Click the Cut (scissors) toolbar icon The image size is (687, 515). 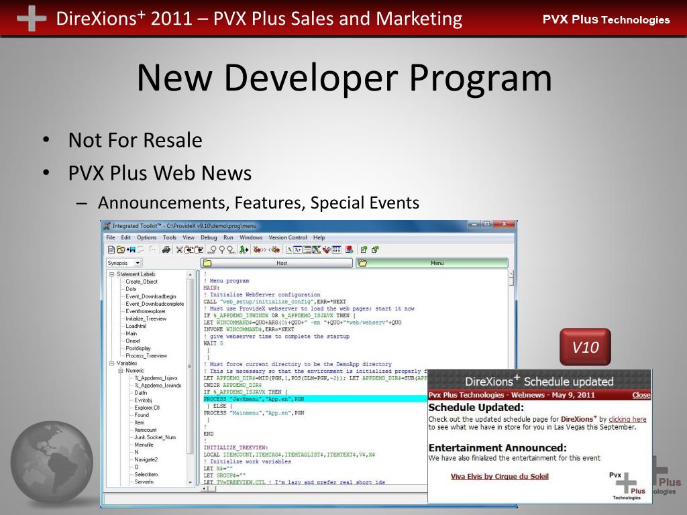pos(180,249)
